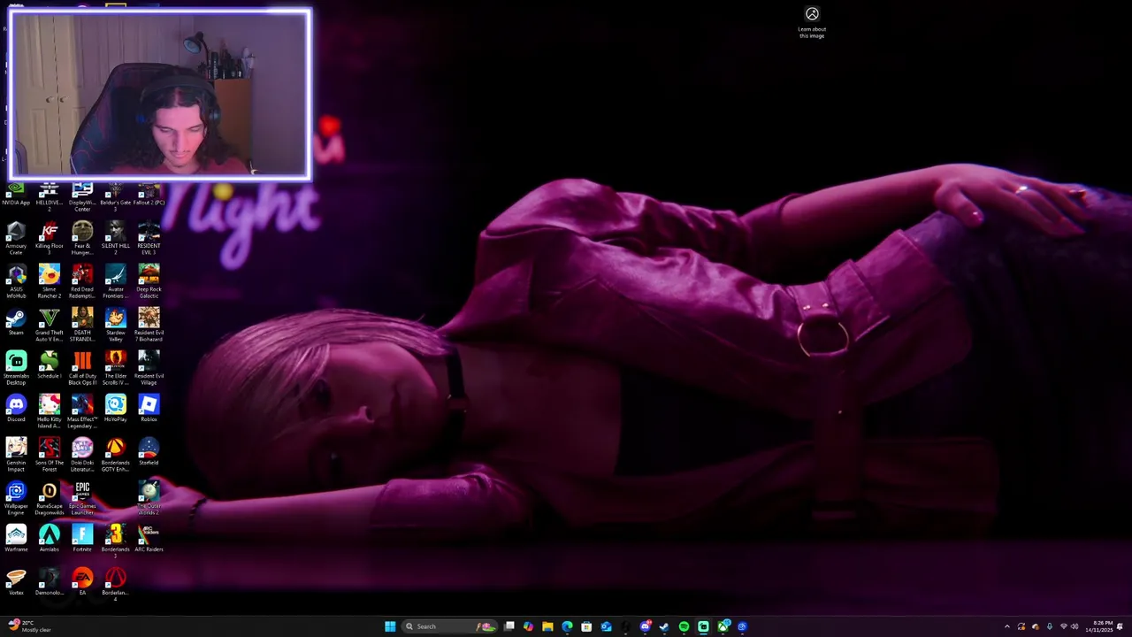Select the Deep Rock Galactic shortcut
This screenshot has width=1132, height=637.
pos(149,281)
